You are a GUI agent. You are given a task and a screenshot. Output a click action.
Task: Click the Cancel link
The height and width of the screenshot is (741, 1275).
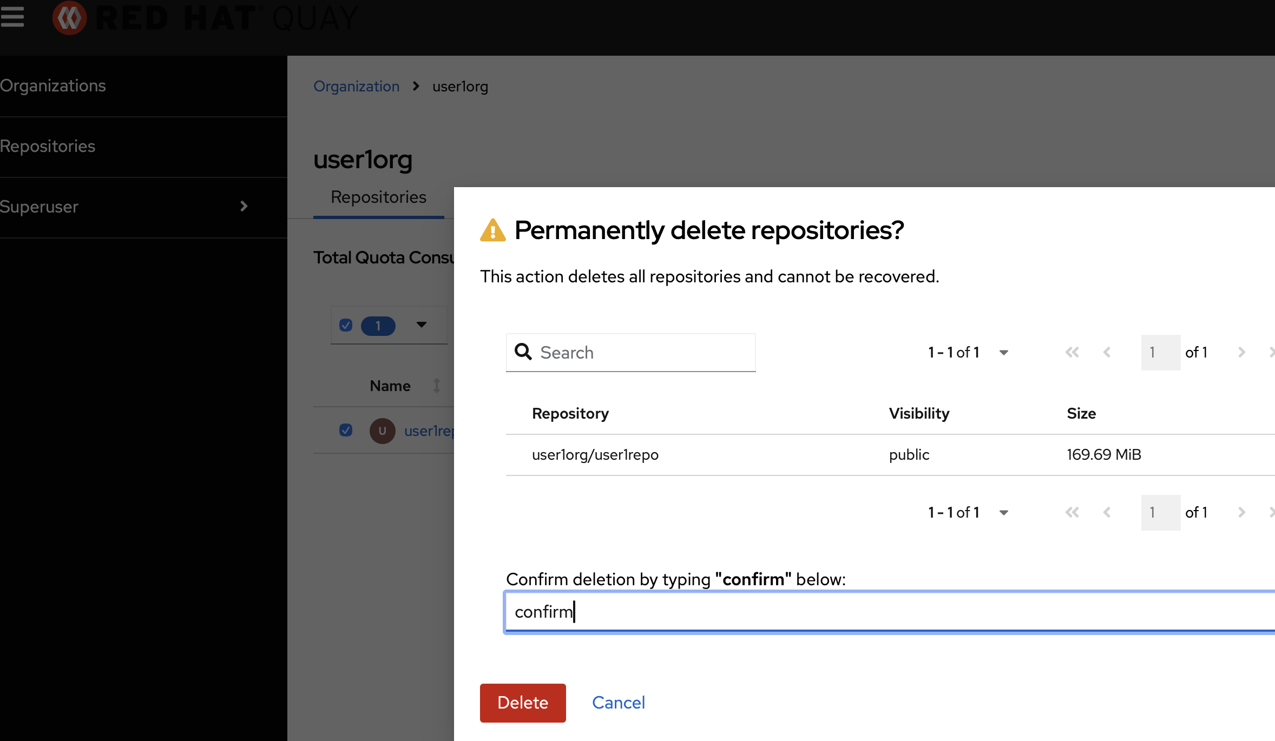618,703
